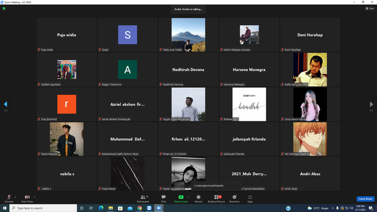
Task: Select Doni Harahap's tile
Action: [x=310, y=35]
